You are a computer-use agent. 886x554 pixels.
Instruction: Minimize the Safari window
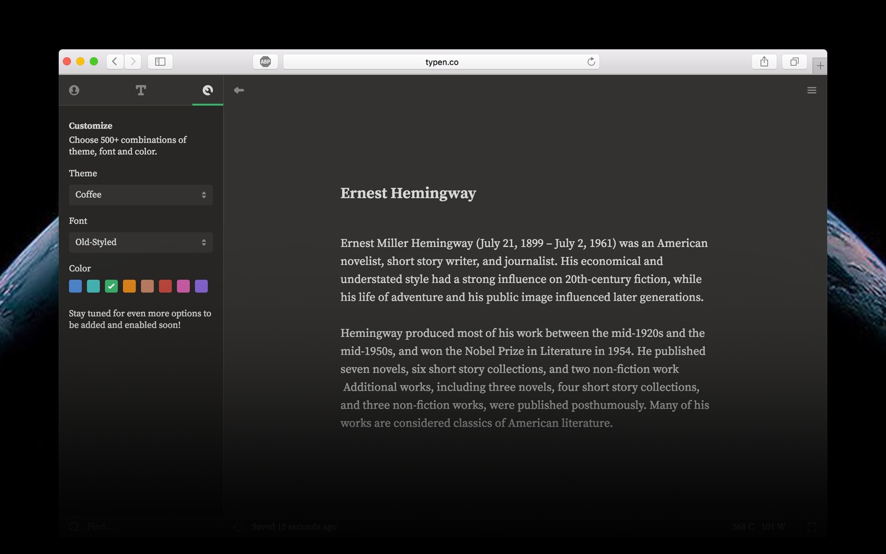80,61
